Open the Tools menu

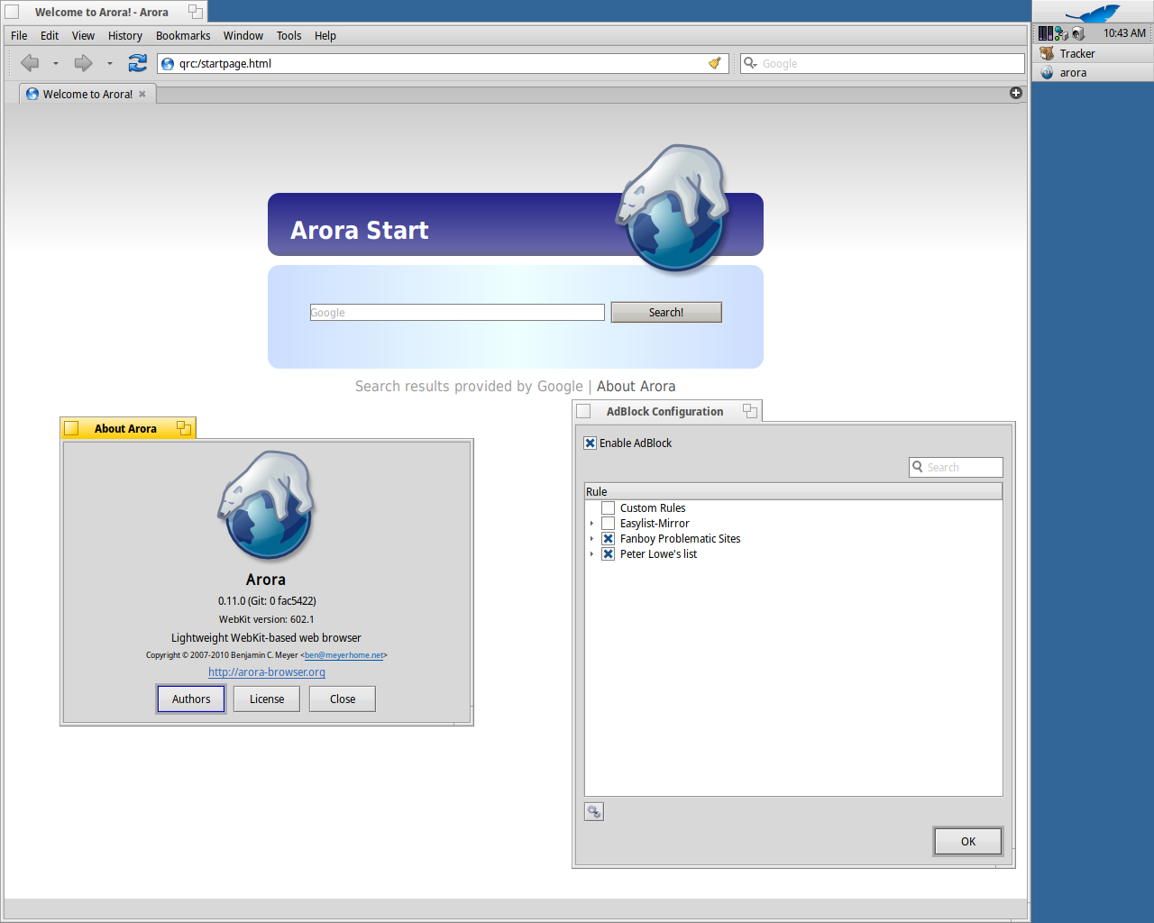point(288,36)
